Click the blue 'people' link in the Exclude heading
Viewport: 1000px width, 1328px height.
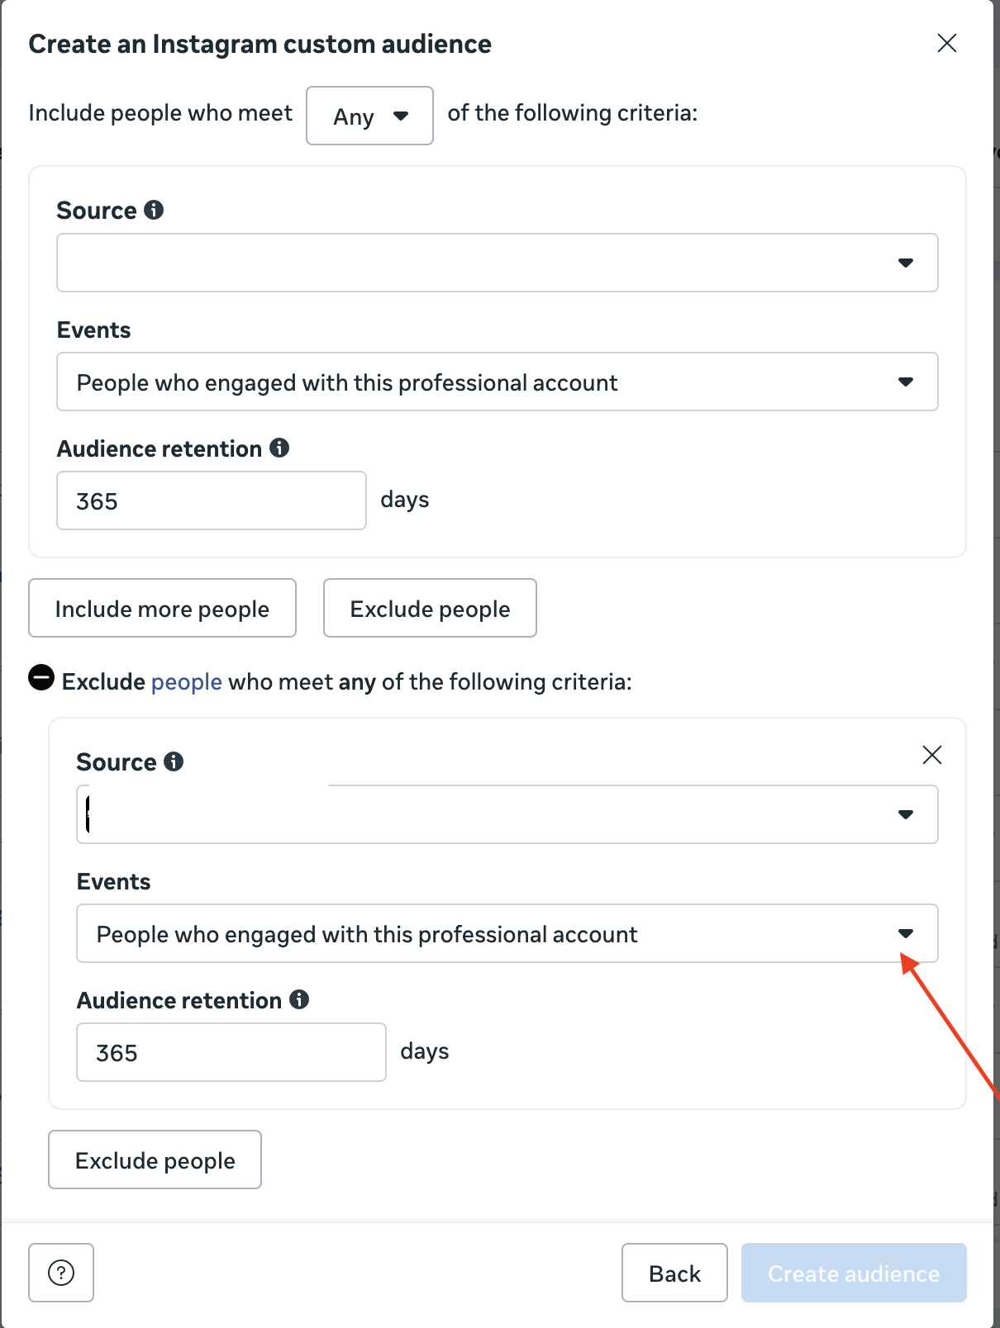187,681
